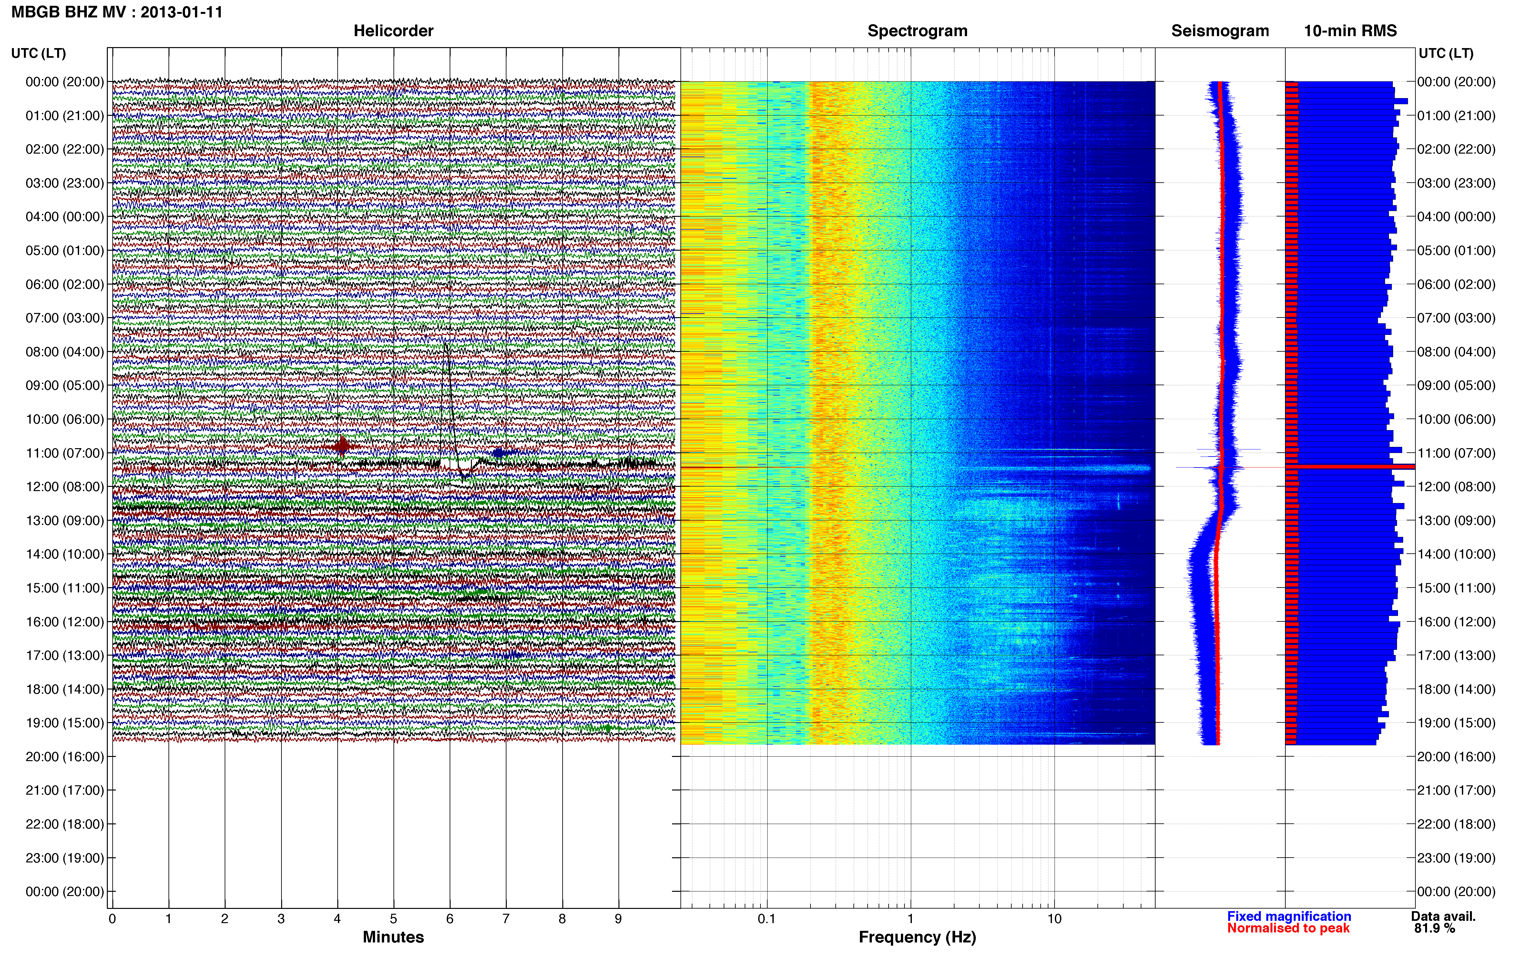
Task: Click left time label '04:00 (00:00)'
Action: [x=65, y=217]
